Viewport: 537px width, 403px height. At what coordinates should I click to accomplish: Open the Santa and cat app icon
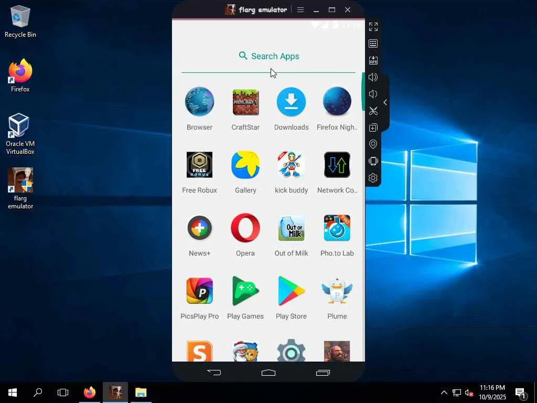pyautogui.click(x=245, y=351)
